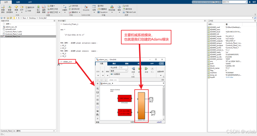The height and width of the screenshot is (136, 257).
Task: Click the ode45 solver link in Simulink
Action: (x=159, y=122)
